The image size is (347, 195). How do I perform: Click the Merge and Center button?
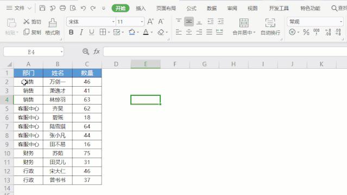tap(244, 27)
